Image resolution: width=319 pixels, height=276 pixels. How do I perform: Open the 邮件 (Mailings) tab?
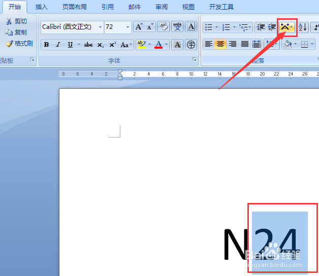coord(135,7)
